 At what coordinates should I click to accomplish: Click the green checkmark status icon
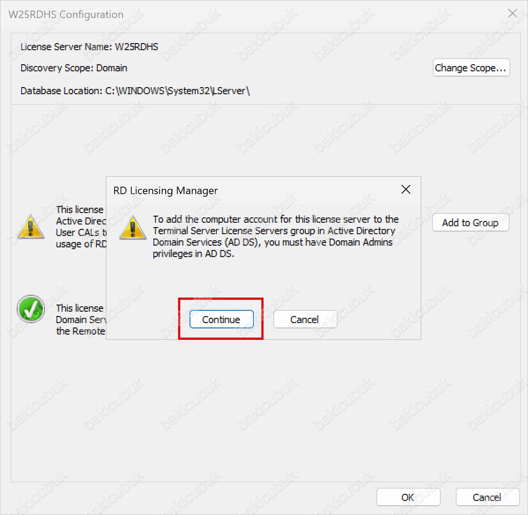(x=31, y=309)
